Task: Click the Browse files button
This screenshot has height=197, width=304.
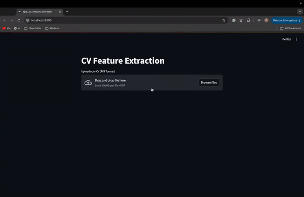Action: (209, 82)
